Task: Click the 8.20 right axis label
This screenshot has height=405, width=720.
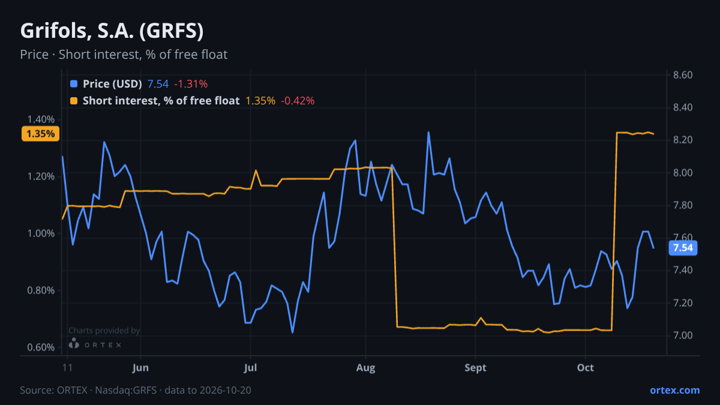Action: click(x=683, y=140)
